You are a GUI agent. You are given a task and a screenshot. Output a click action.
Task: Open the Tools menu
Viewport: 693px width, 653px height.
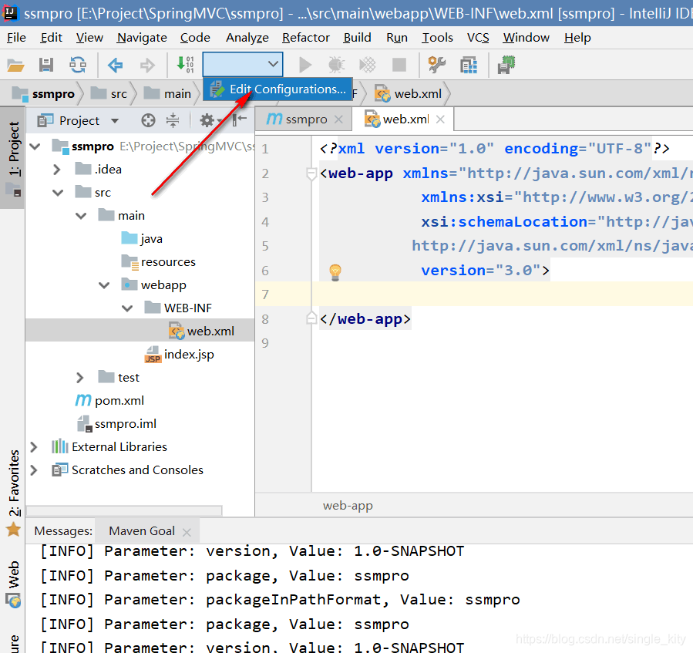click(437, 38)
